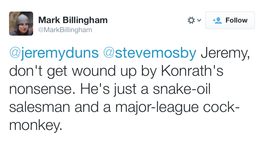Expand the chevron beside the gear
This screenshot has height=142, width=271.
pos(199,20)
